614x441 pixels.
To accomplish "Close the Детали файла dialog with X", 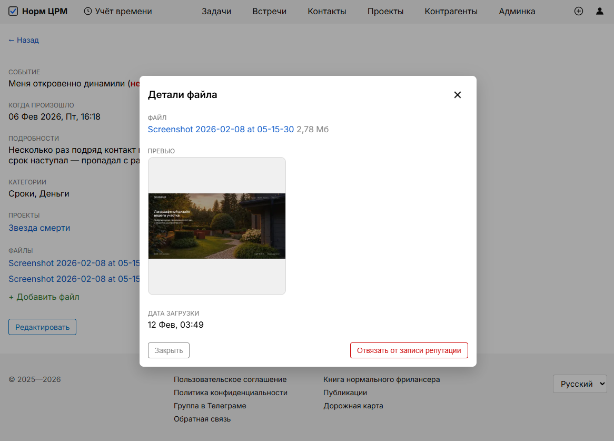I will [x=458, y=95].
